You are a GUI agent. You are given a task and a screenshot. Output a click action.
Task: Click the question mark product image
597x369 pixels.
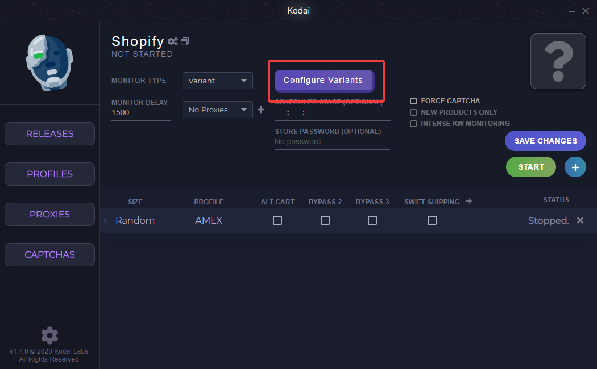[558, 61]
